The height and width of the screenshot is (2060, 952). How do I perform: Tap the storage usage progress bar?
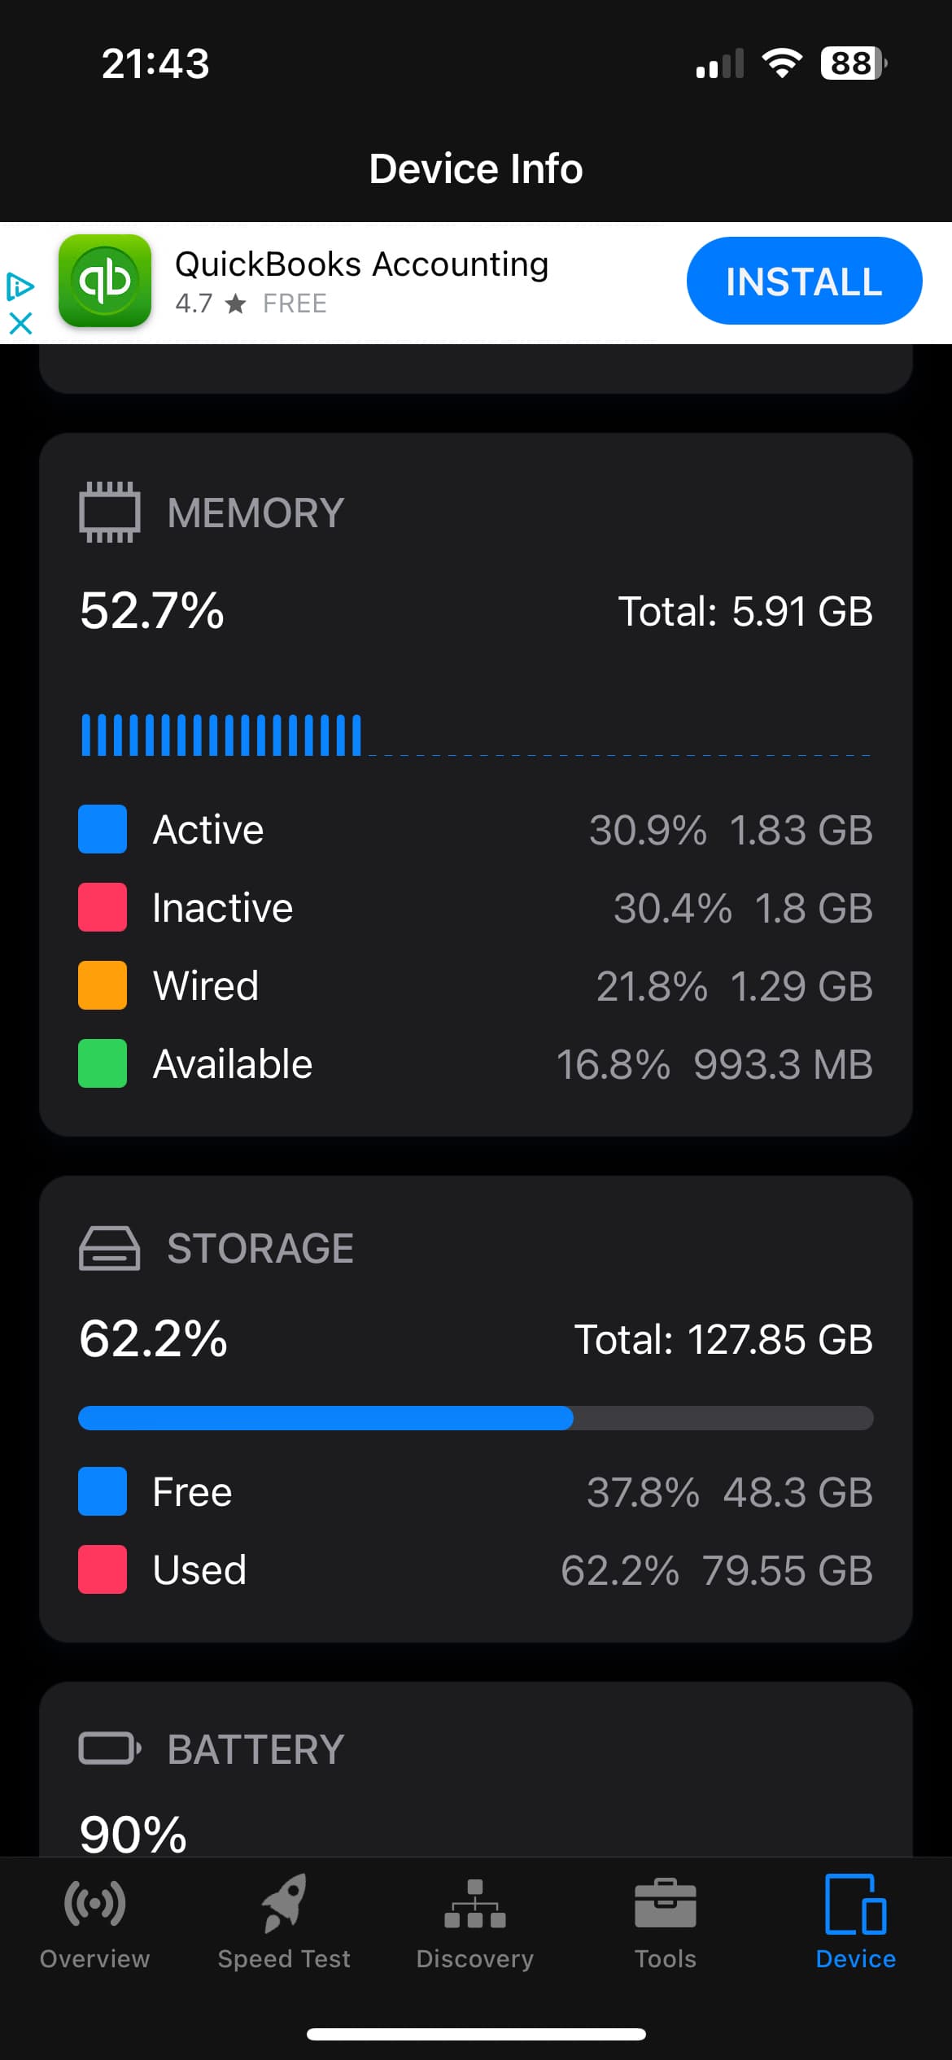(475, 1418)
